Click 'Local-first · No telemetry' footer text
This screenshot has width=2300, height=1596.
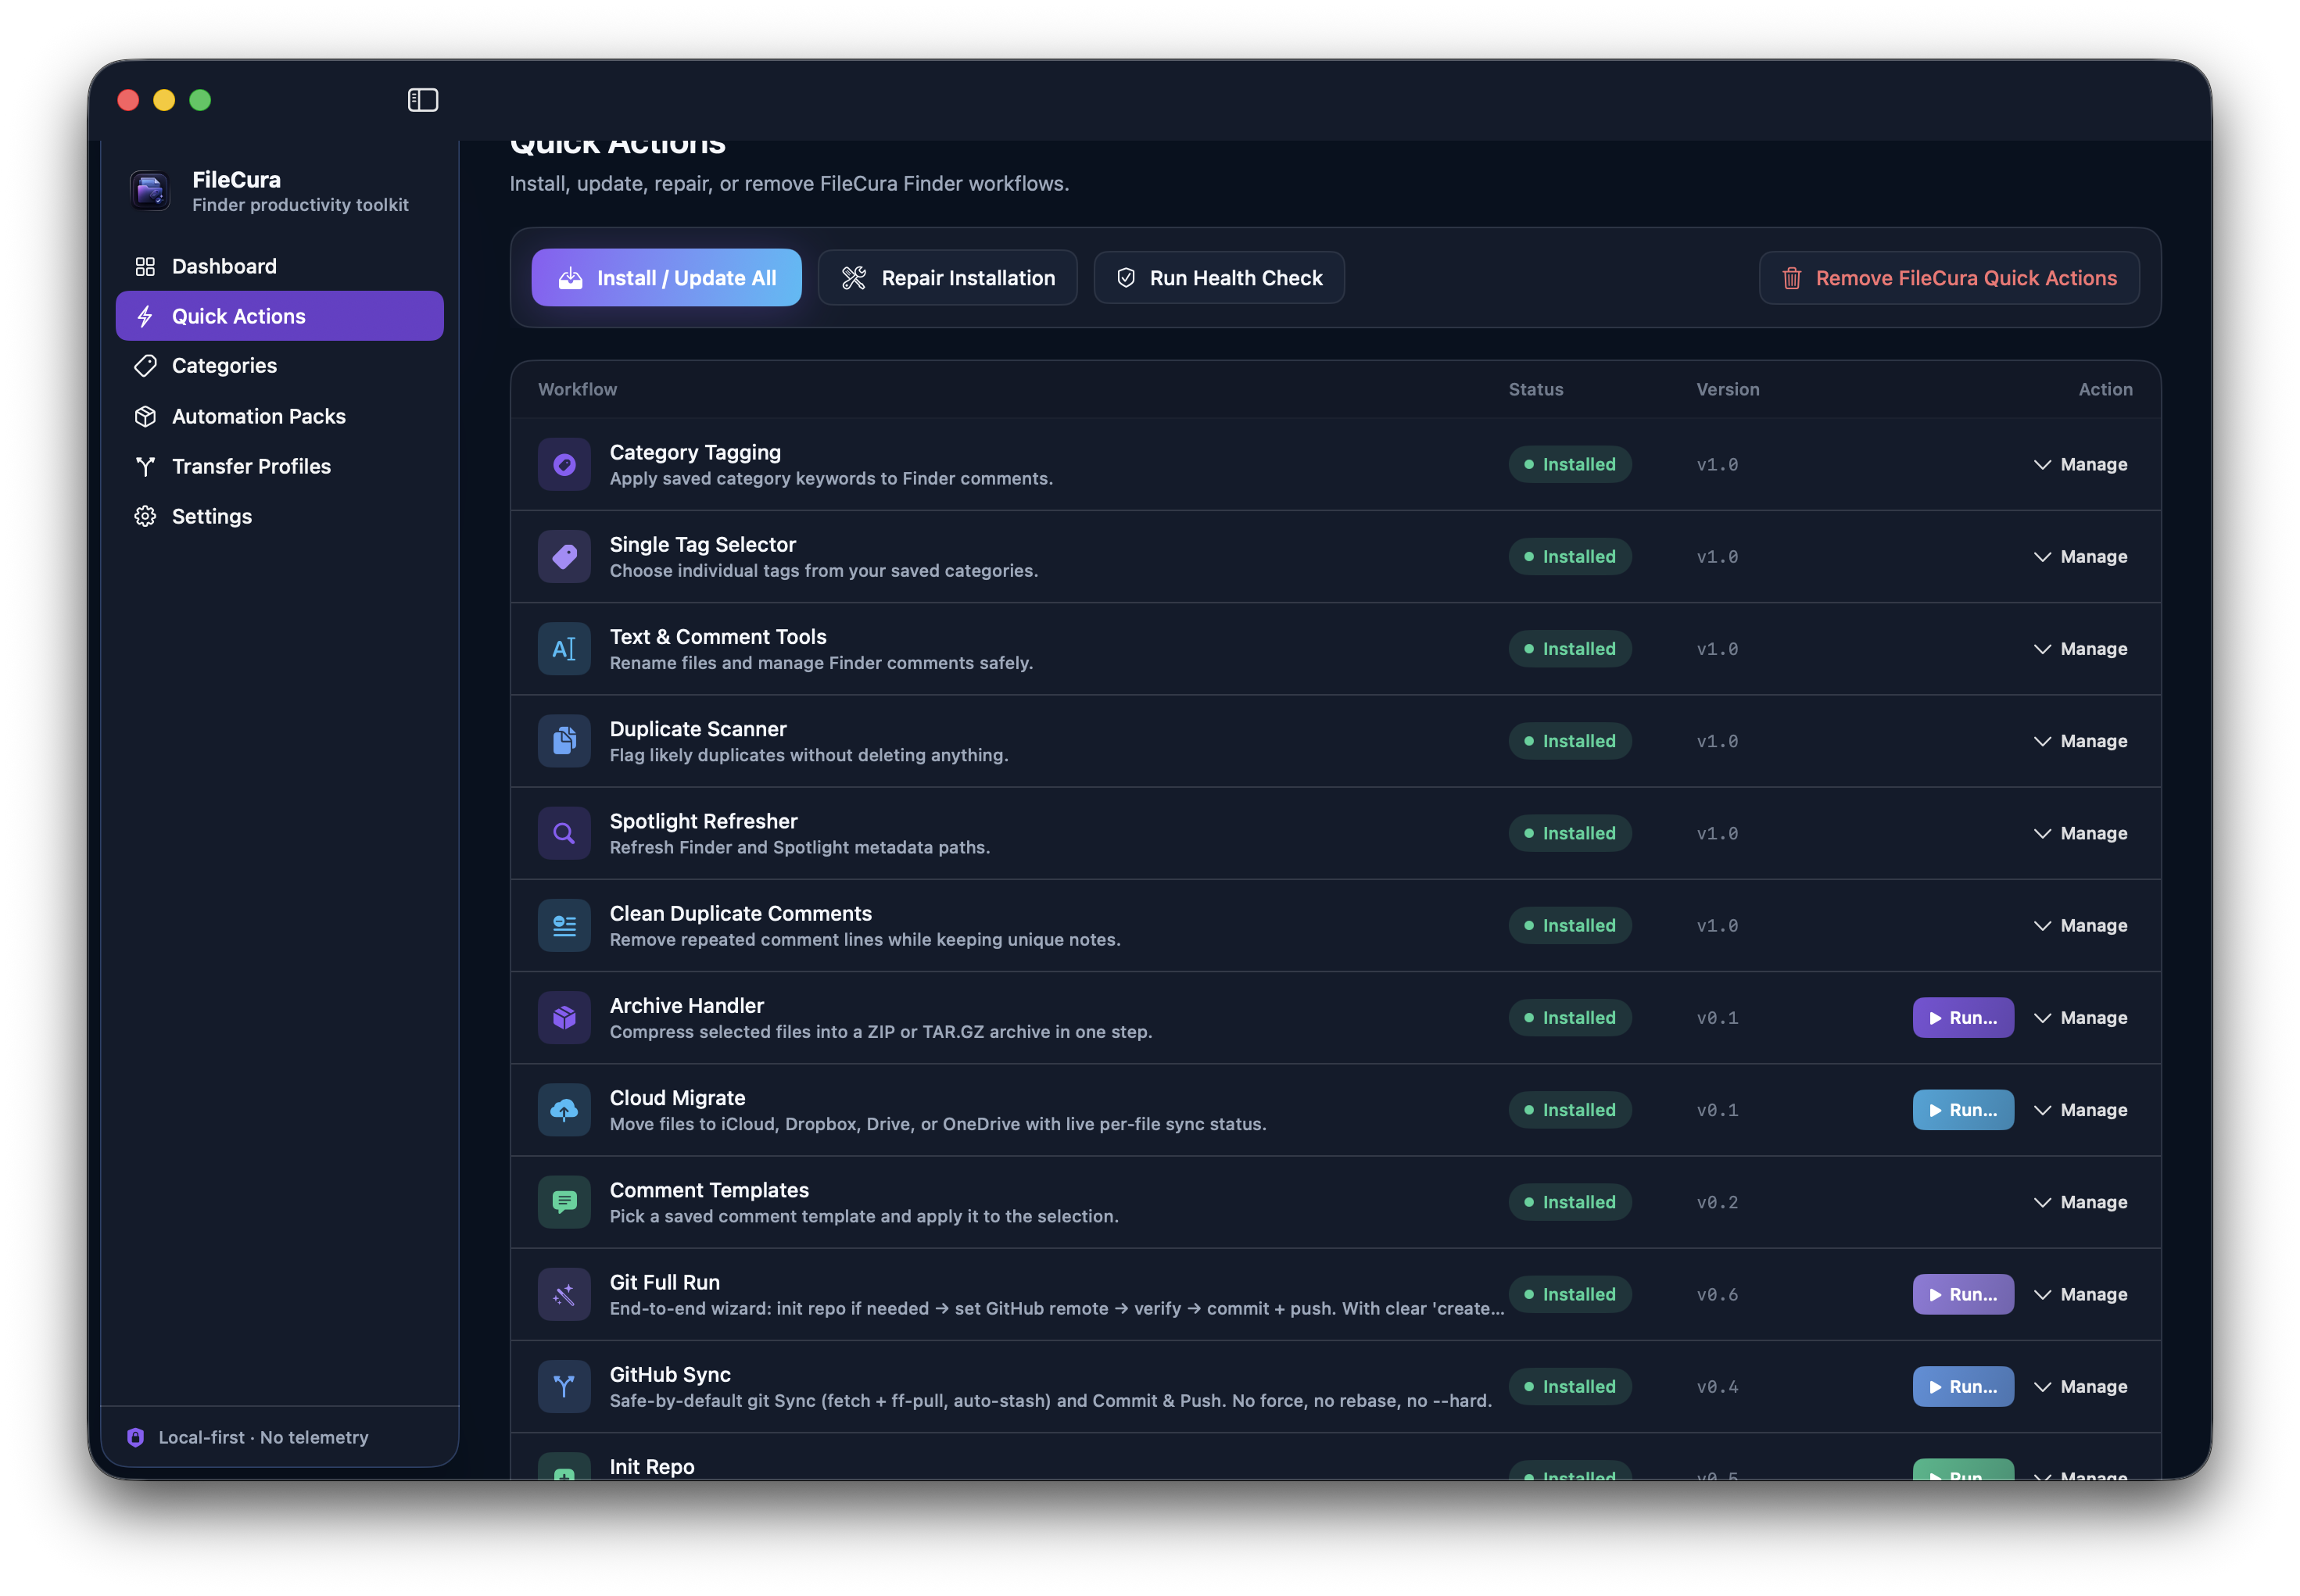(x=263, y=1438)
